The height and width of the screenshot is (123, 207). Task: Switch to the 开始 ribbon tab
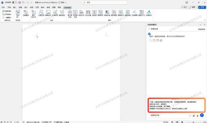9,7
